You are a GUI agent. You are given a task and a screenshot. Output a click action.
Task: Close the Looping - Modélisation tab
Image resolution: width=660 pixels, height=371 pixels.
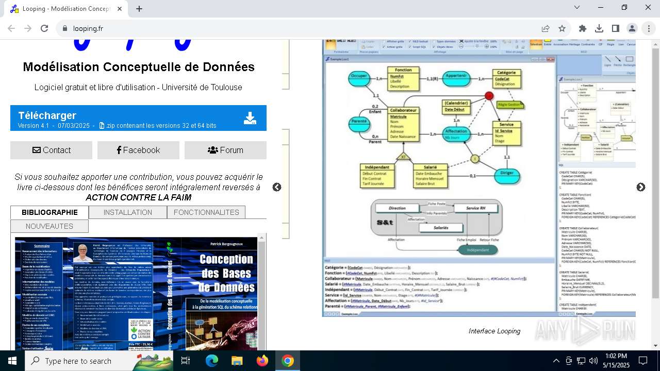(119, 9)
